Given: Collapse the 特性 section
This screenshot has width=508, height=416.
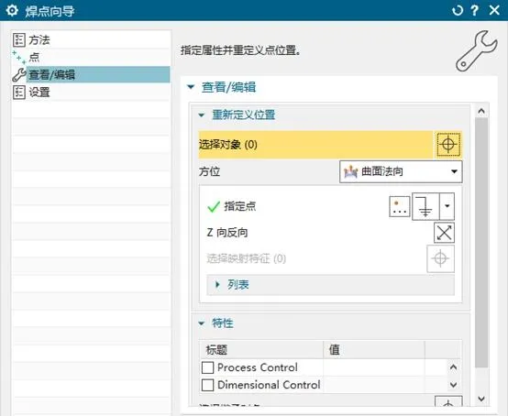Looking at the screenshot, I should [x=202, y=323].
